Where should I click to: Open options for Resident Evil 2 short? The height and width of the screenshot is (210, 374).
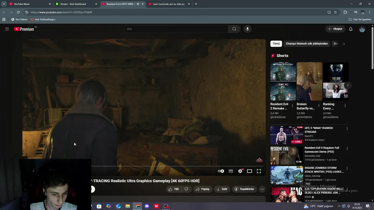point(292,106)
